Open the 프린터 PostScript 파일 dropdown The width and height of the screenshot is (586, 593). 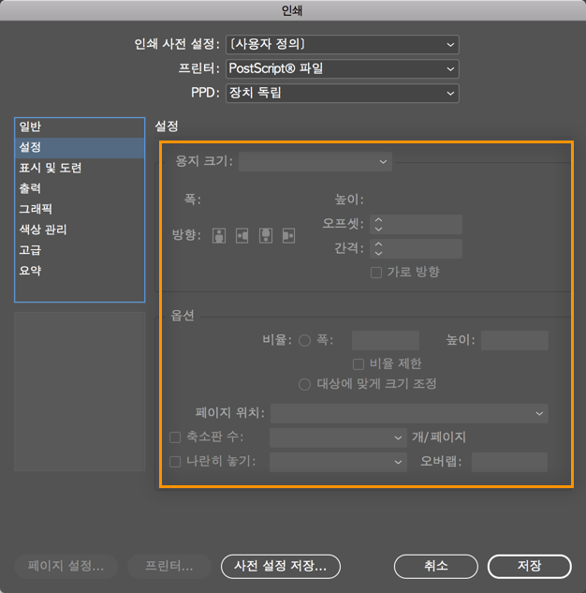click(343, 68)
